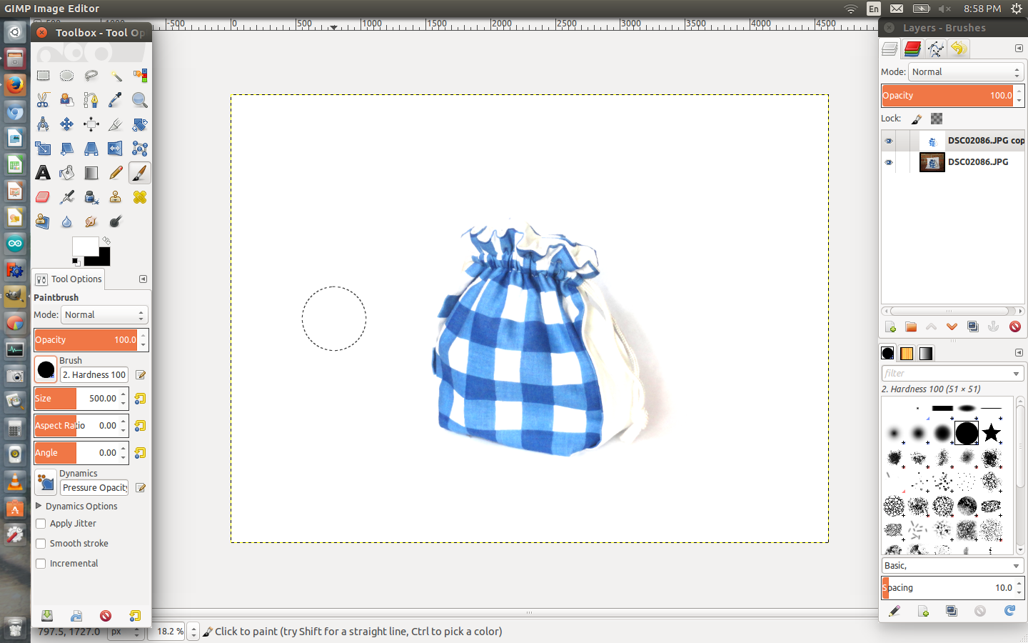Hide the DSC02086.JPG layer
The width and height of the screenshot is (1028, 643).
click(x=889, y=162)
